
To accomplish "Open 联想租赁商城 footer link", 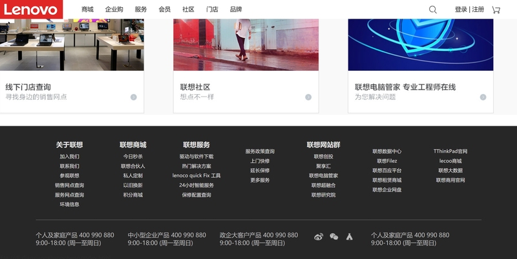I will click(x=387, y=180).
